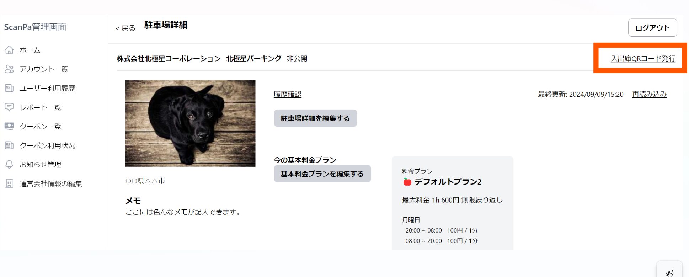Open the アカウント一覧 people icon
The height and width of the screenshot is (277, 689).
click(9, 69)
